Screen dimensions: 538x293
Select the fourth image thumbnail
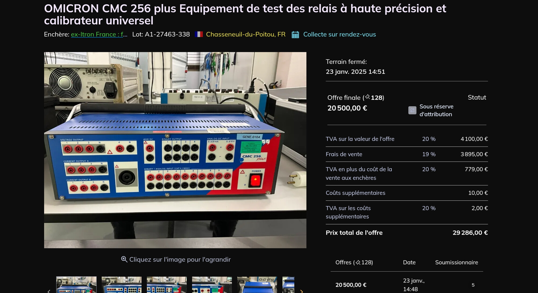pos(212,285)
